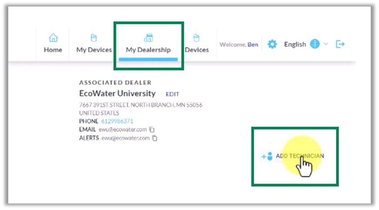
Task: Click the blue globe language icon
Action: [315, 44]
